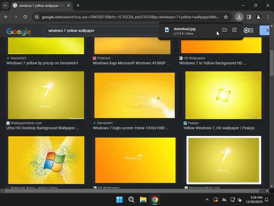Click the address bar URL
Viewport: 274px width, 206px height.
[130, 17]
